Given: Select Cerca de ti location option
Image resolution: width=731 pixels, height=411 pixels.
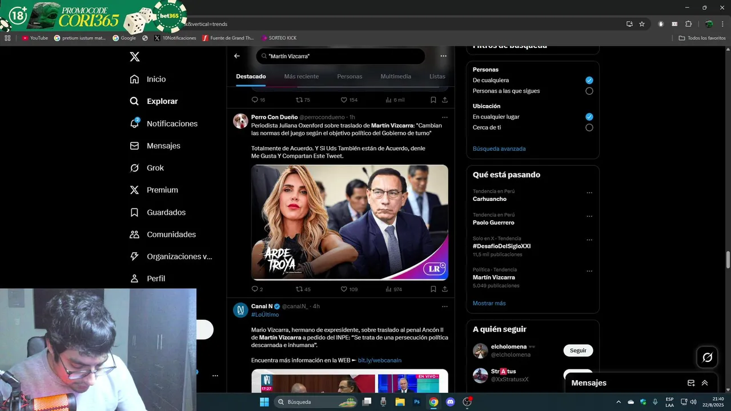Looking at the screenshot, I should coord(589,127).
